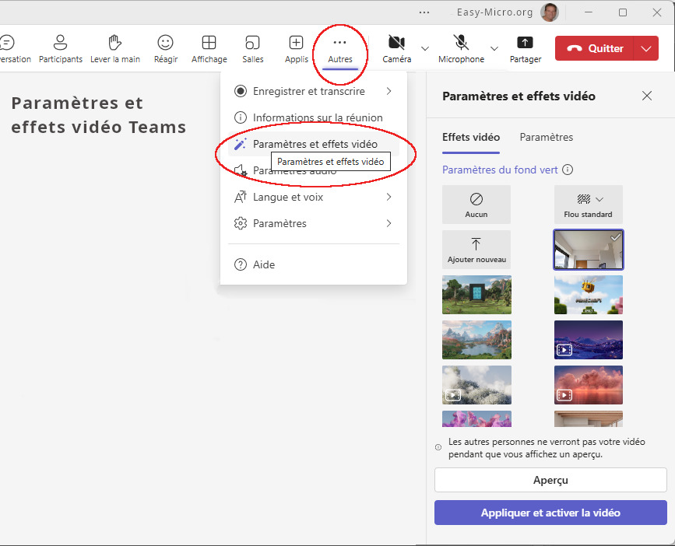This screenshot has height=546, width=675.
Task: Click the Easy-Micro.org account name
Action: click(x=494, y=12)
